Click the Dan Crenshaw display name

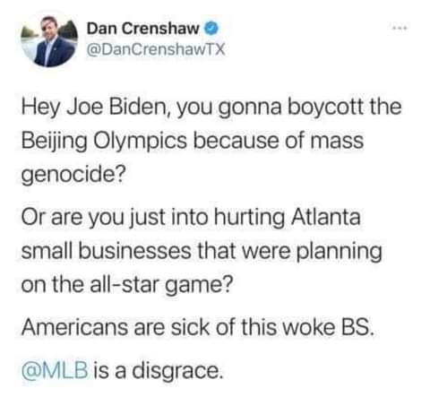[x=142, y=29]
